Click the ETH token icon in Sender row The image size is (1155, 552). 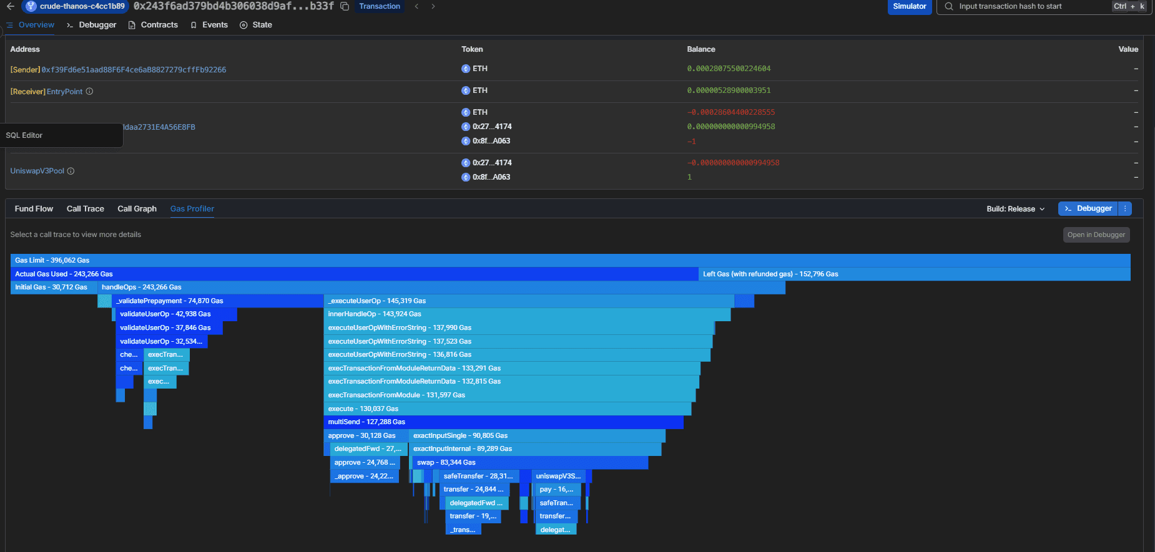[x=466, y=69]
